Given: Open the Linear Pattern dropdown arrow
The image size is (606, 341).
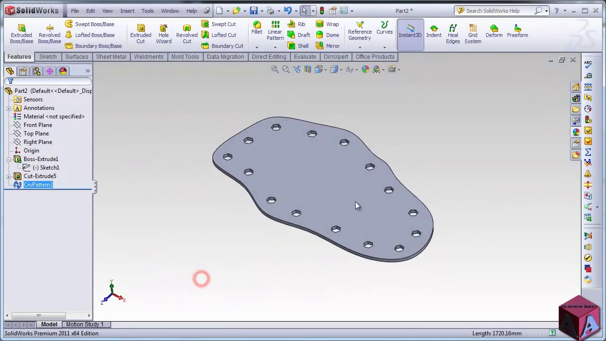Looking at the screenshot, I should click(x=275, y=47).
